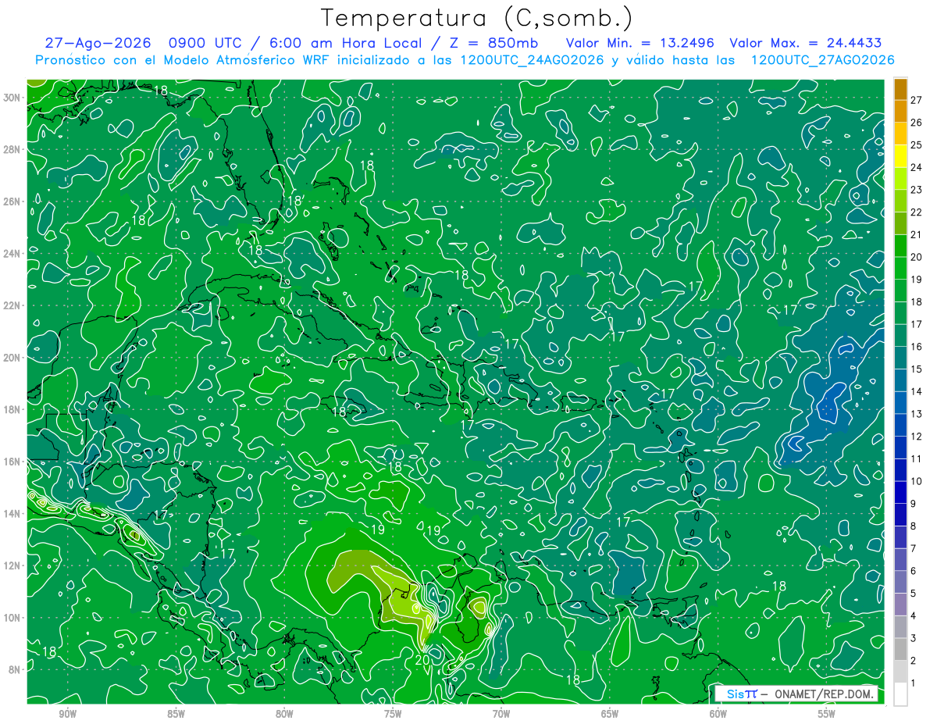This screenshot has width=937, height=724.
Task: Click the '70W' longitude label
Action: 501,714
